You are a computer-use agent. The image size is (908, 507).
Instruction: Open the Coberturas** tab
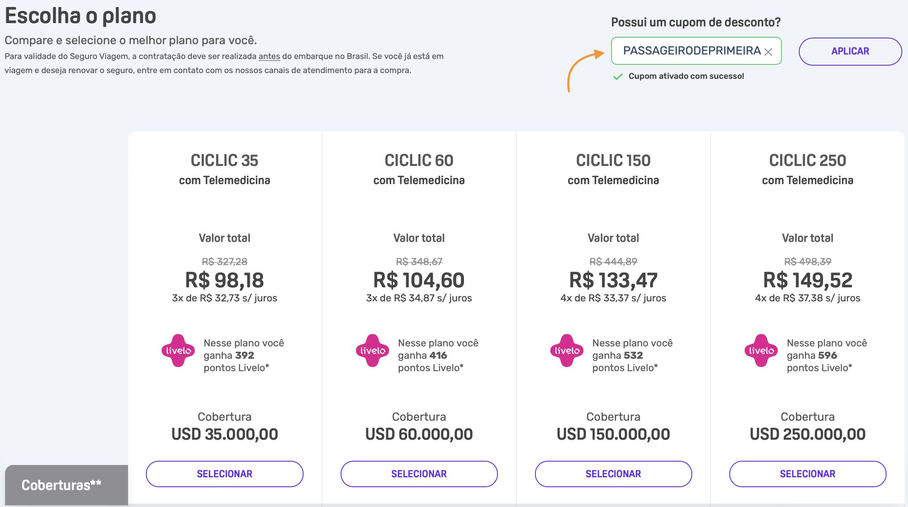pyautogui.click(x=67, y=485)
